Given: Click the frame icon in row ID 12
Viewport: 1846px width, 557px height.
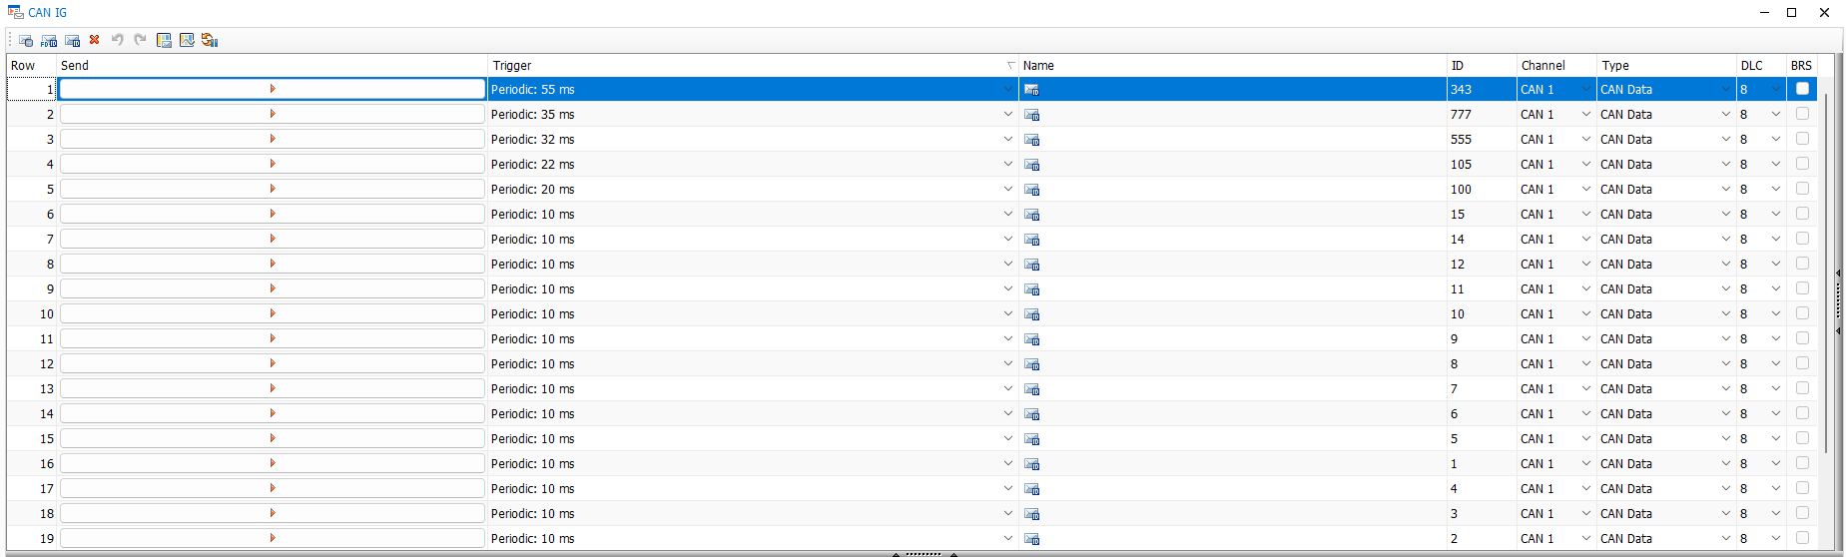Looking at the screenshot, I should (1032, 265).
